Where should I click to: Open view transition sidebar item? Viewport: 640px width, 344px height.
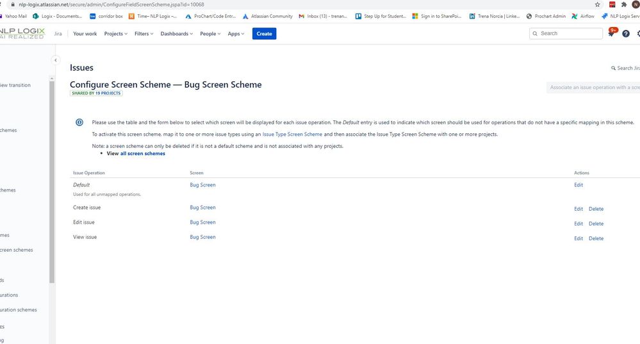tap(15, 85)
